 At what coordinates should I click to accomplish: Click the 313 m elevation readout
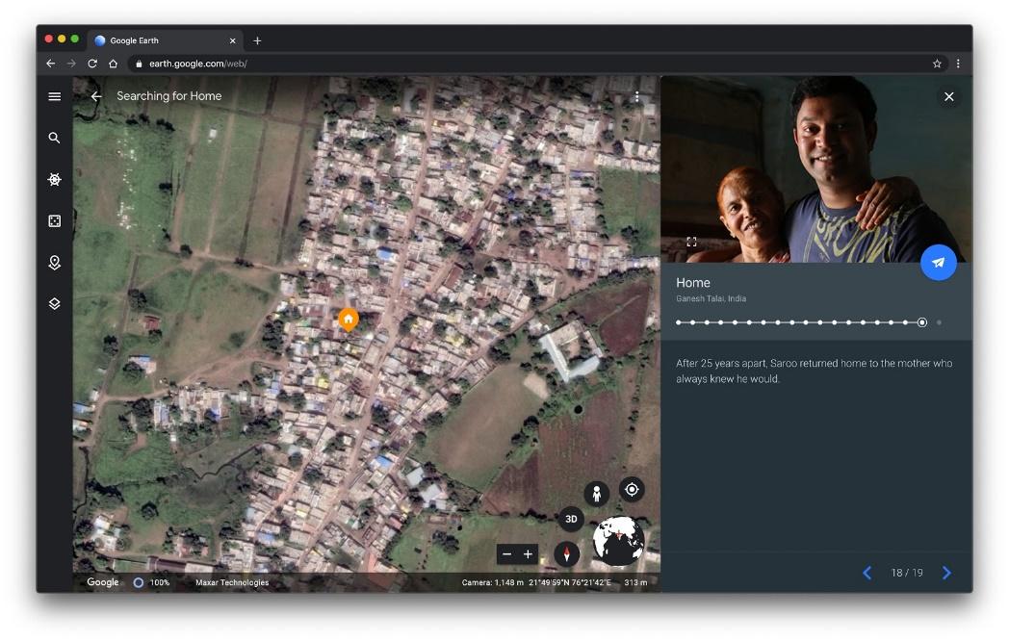(x=635, y=582)
